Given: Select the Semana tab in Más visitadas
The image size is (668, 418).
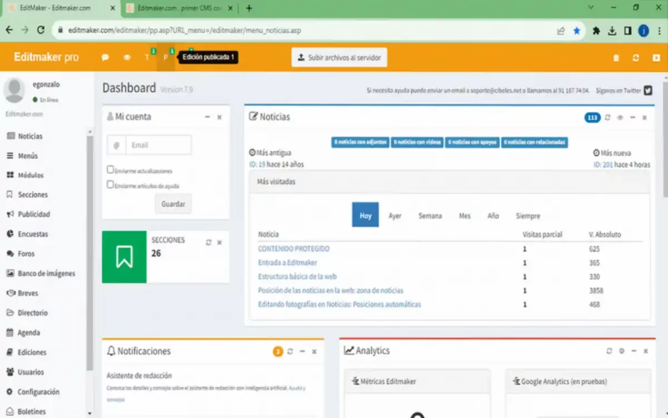Looking at the screenshot, I should point(430,216).
